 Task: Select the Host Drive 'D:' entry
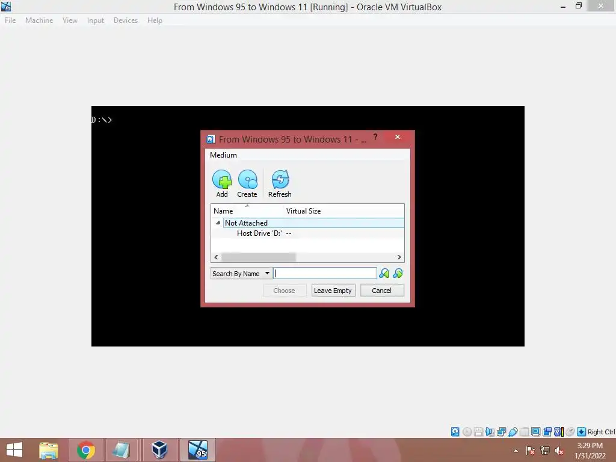[259, 233]
